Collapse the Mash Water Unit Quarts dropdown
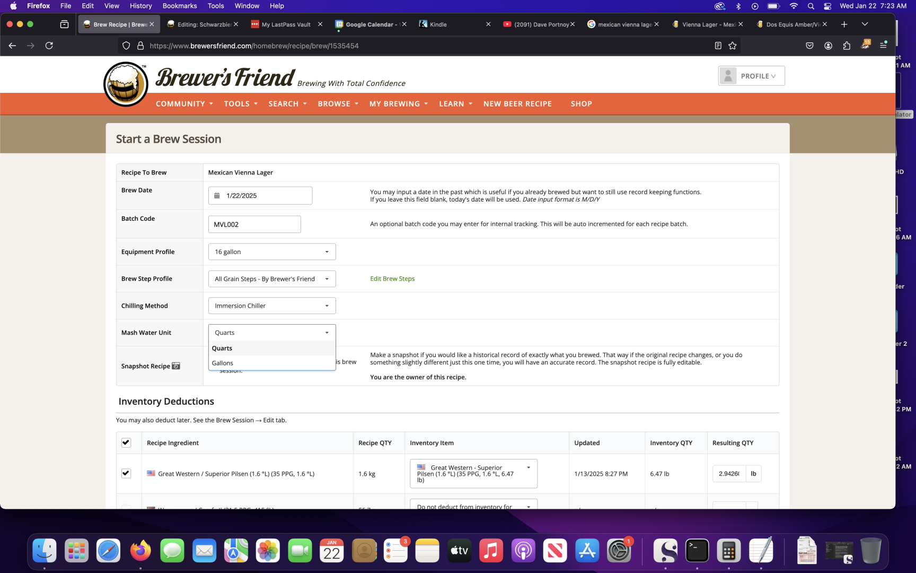This screenshot has height=573, width=916. coord(272,333)
